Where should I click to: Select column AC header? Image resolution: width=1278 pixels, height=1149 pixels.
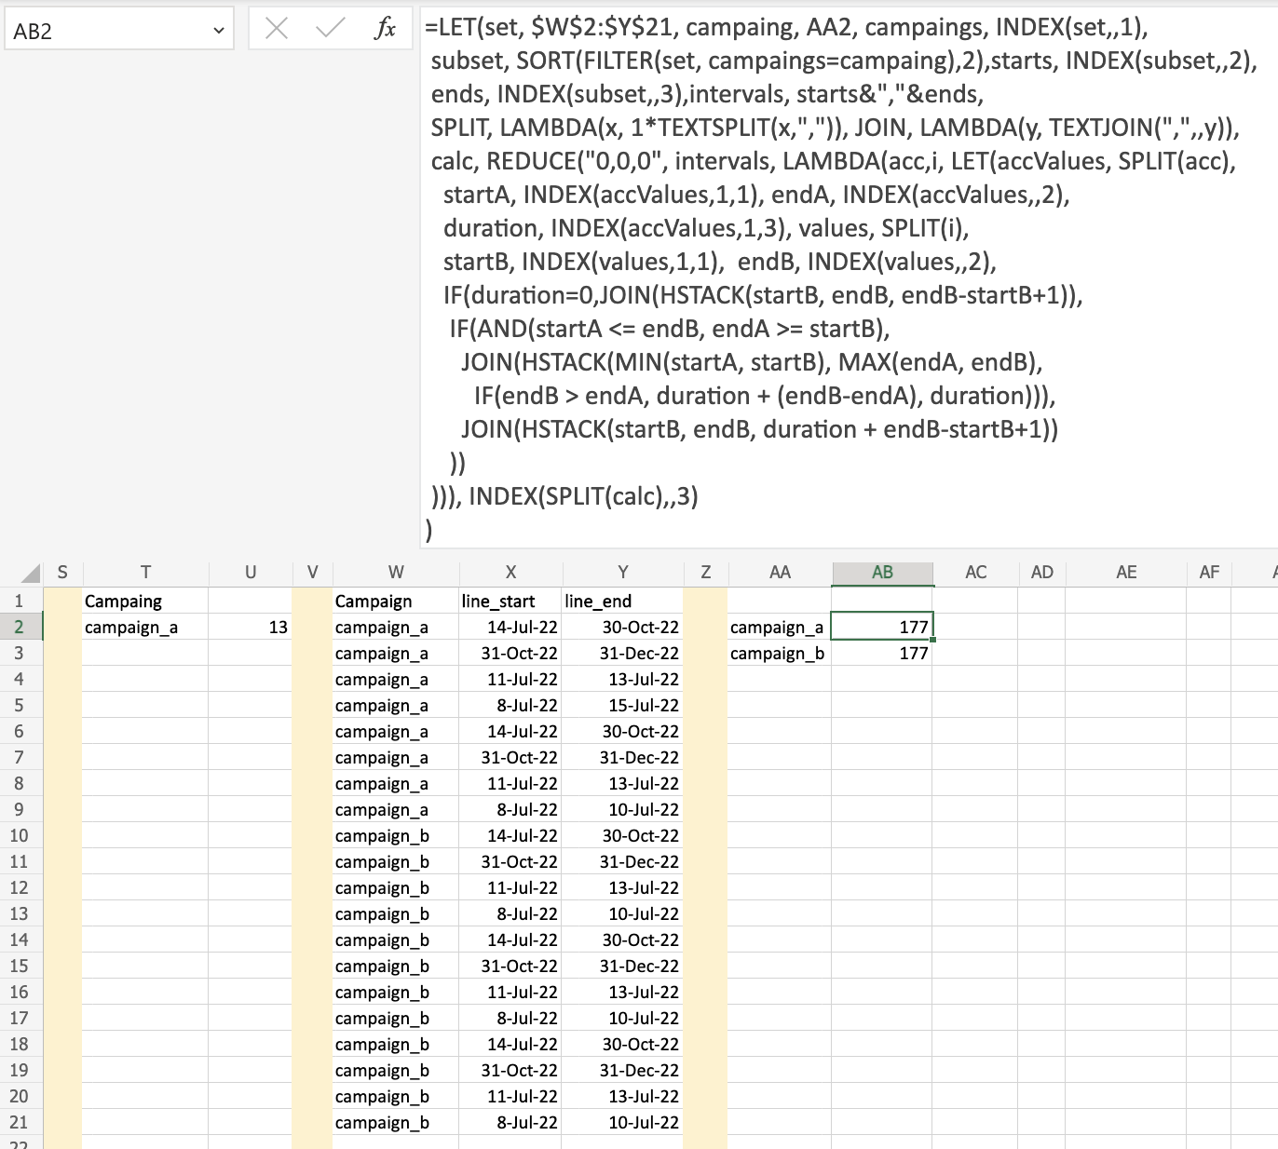pos(975,573)
